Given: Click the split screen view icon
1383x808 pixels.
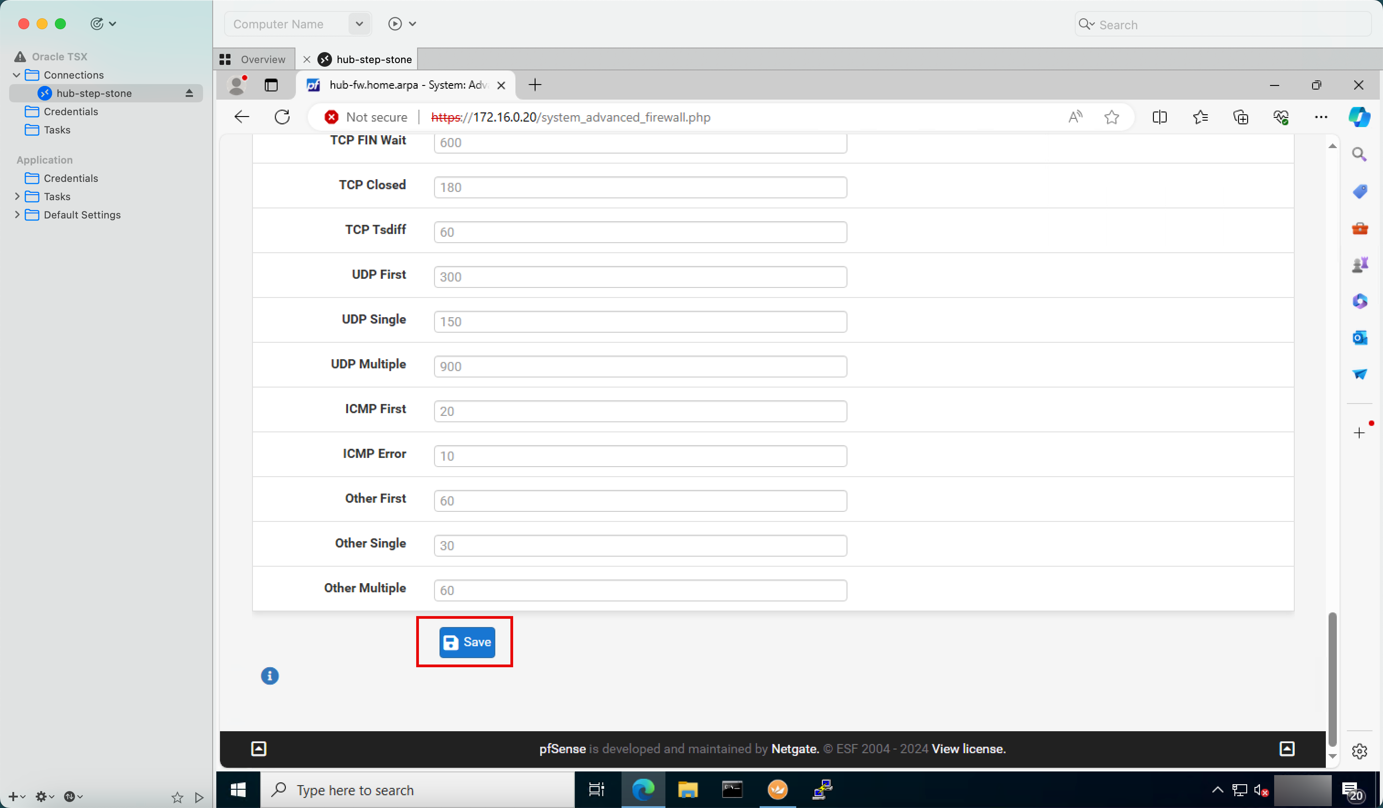Looking at the screenshot, I should pyautogui.click(x=1159, y=117).
